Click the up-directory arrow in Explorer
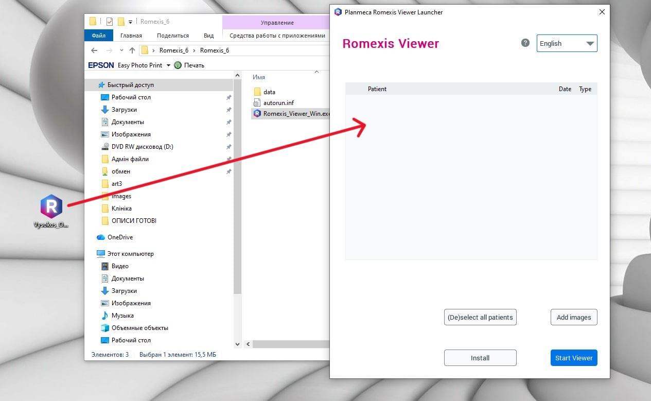 pyautogui.click(x=132, y=50)
